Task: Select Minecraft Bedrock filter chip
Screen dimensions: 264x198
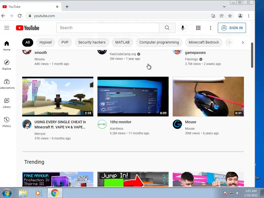Action: click(204, 43)
